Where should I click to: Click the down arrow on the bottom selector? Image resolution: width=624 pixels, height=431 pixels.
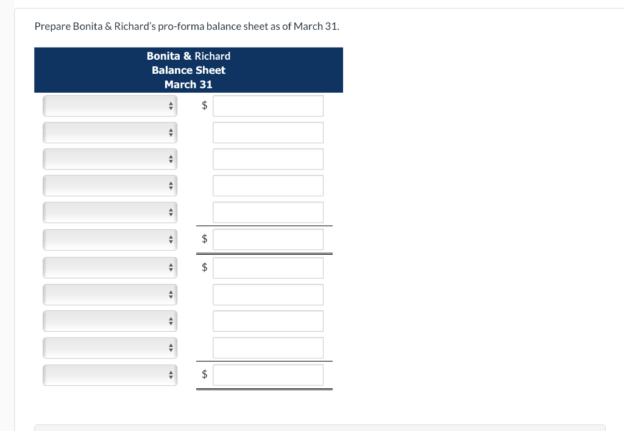coord(171,377)
